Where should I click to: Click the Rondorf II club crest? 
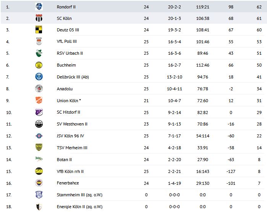point(39,7)
